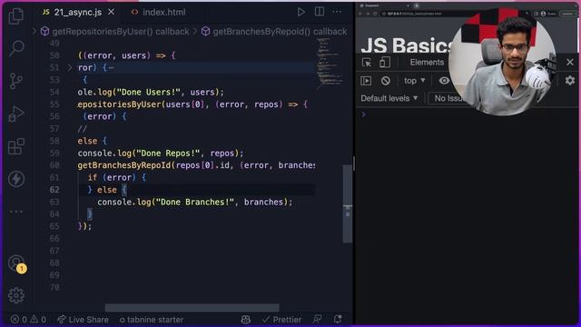The width and height of the screenshot is (581, 327).
Task: Open the lightning bolt extension in activity bar
Action: 16,179
